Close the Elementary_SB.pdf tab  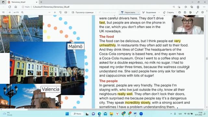[x=37, y=2]
